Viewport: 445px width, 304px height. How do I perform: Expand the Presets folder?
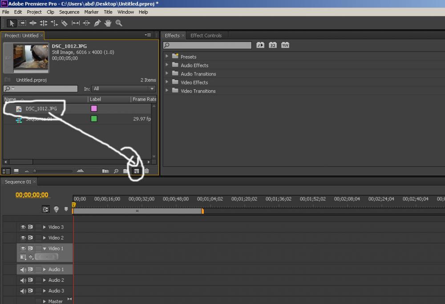click(x=167, y=56)
